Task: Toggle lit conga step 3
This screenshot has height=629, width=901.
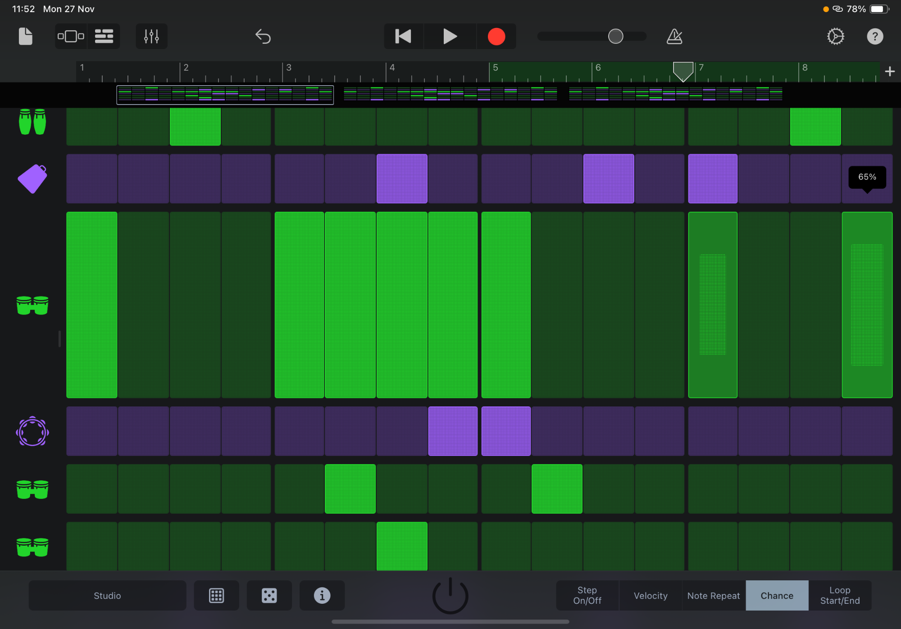Action: pos(195,126)
